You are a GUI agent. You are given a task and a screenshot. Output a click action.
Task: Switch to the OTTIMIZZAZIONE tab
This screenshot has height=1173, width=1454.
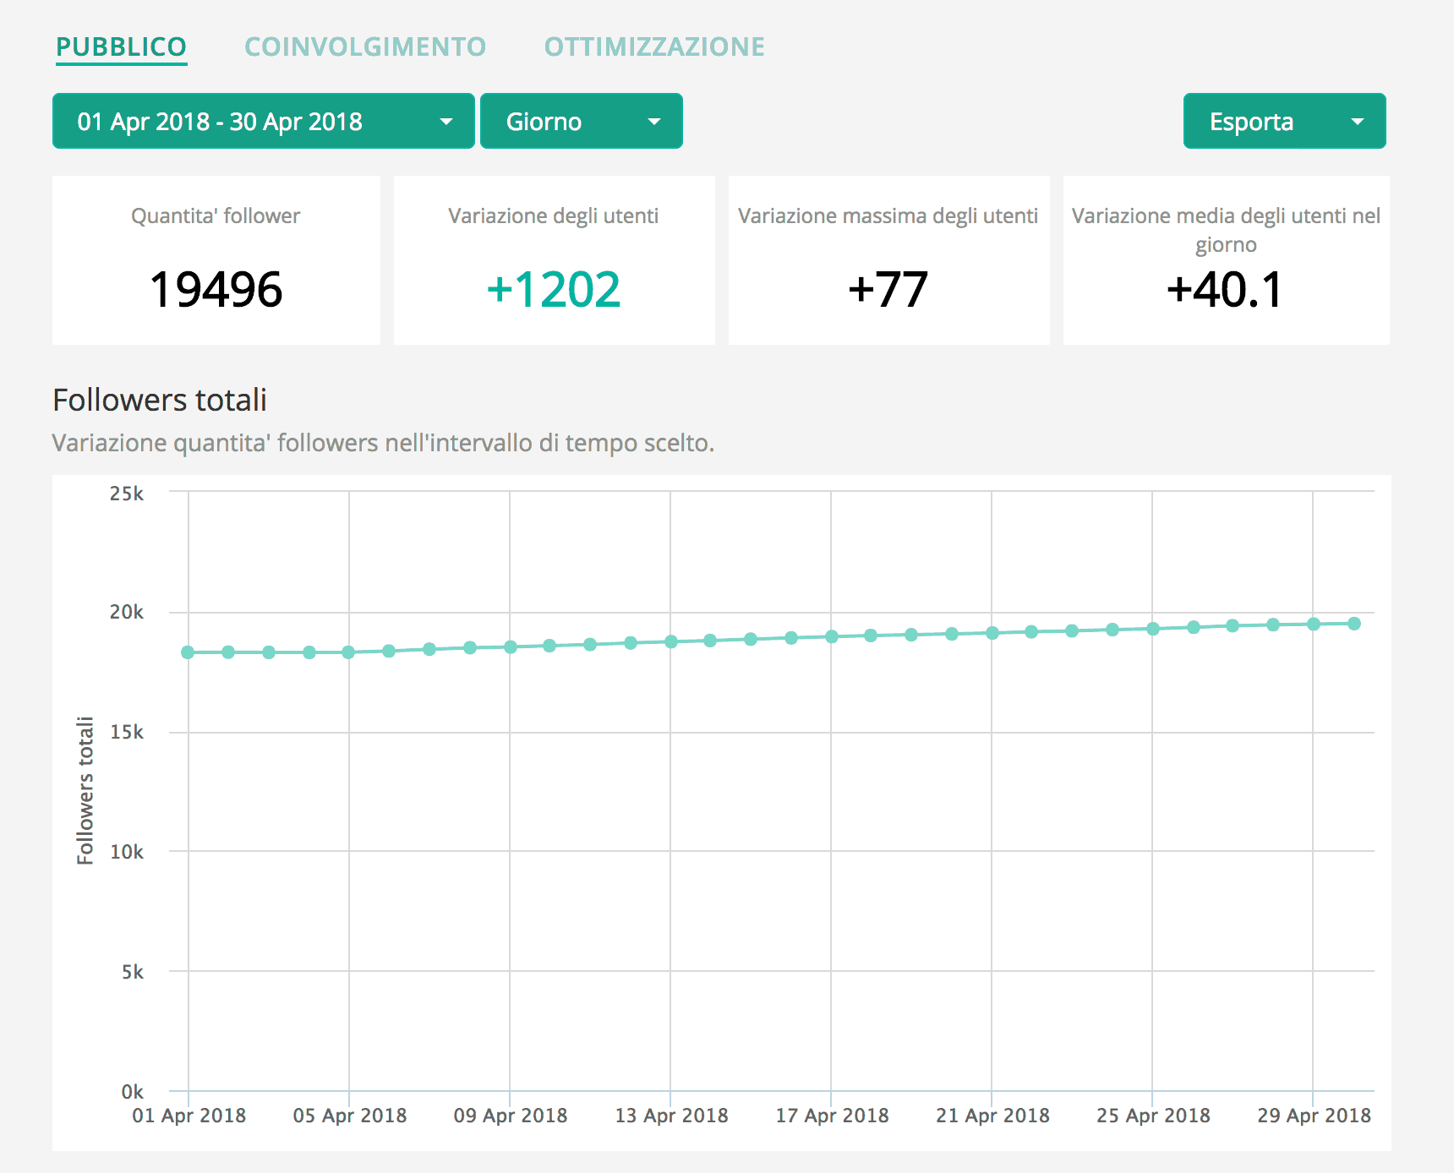click(x=656, y=46)
